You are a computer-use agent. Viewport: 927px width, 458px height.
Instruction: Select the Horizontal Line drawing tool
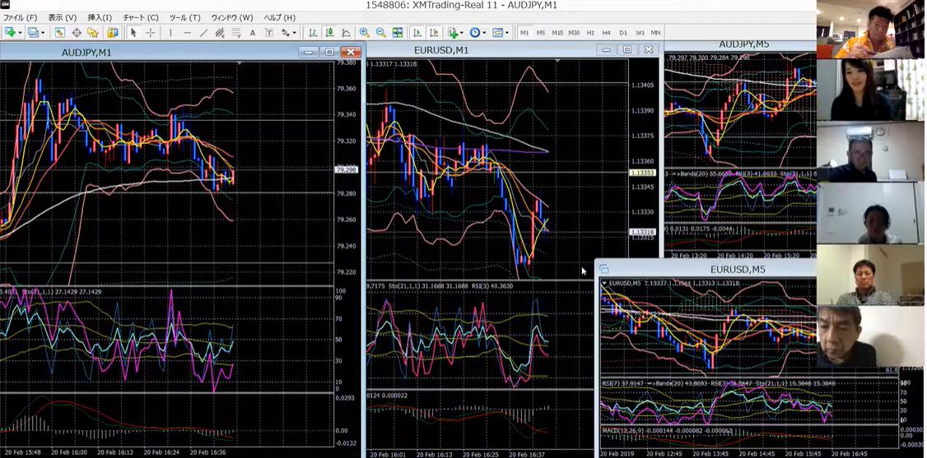(188, 32)
